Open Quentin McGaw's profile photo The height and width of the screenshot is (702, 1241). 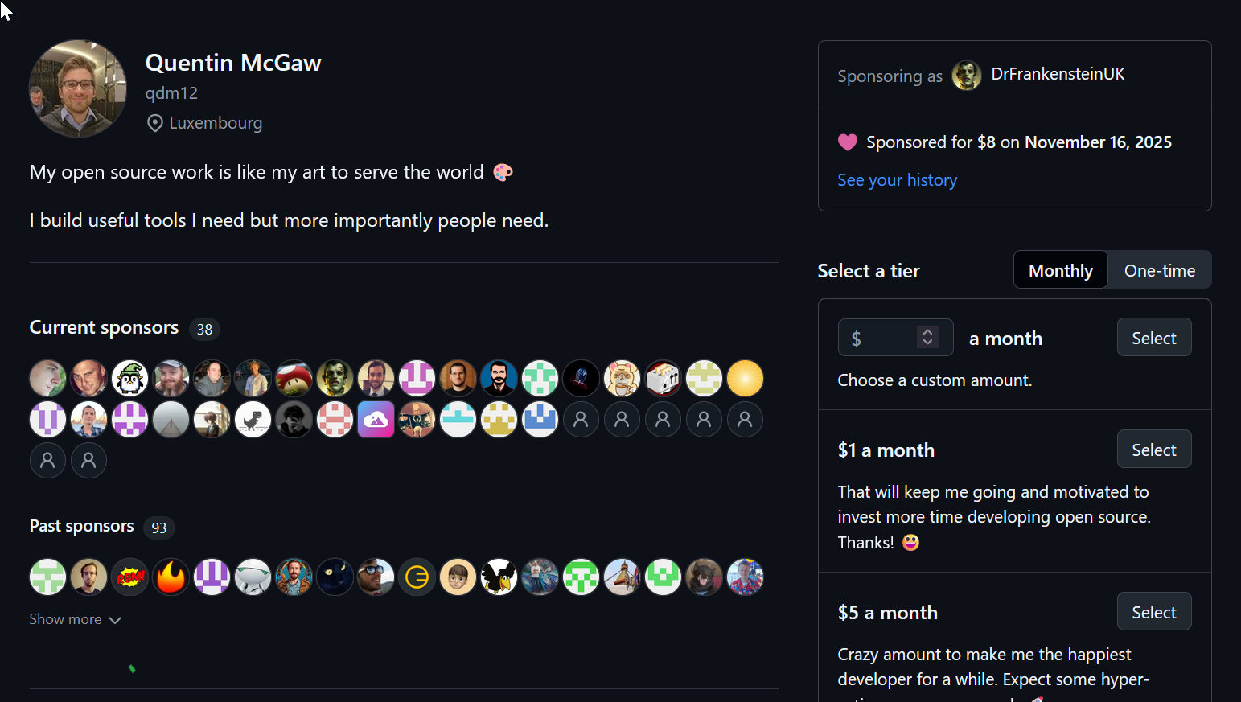click(x=78, y=88)
